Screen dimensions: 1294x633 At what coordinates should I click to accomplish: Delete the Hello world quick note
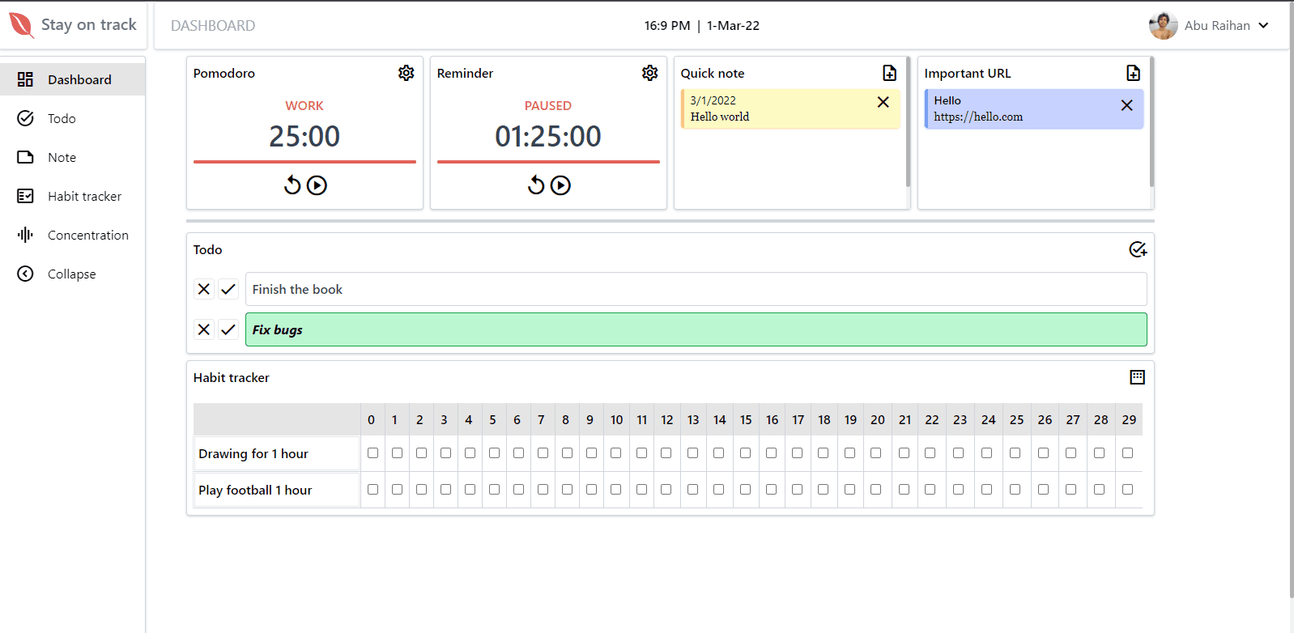(x=883, y=102)
